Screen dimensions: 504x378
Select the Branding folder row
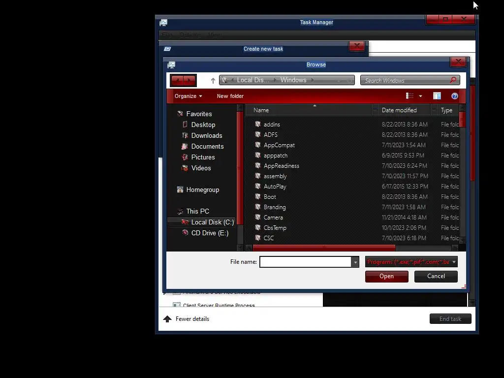[x=353, y=207]
